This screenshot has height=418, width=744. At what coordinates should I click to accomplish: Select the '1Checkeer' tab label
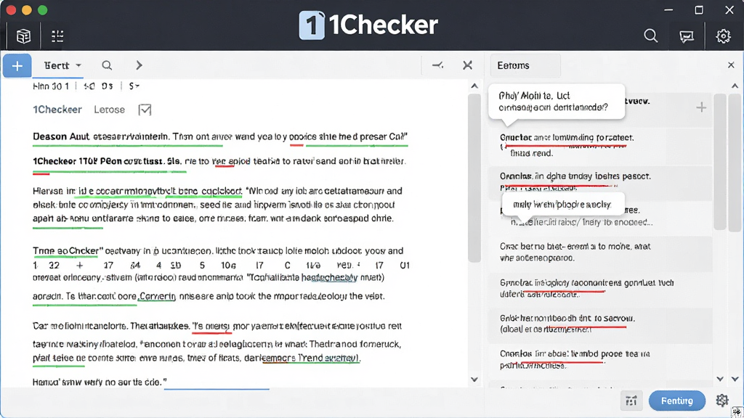tap(57, 110)
